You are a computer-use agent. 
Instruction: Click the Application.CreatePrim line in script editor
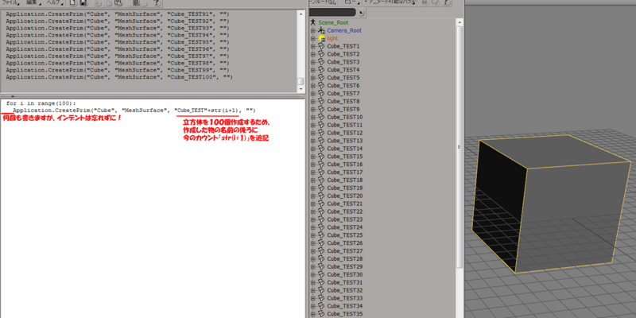click(134, 111)
